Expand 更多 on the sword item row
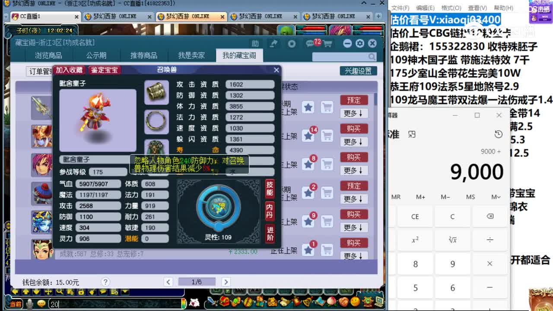The width and height of the screenshot is (553, 311). click(x=354, y=114)
